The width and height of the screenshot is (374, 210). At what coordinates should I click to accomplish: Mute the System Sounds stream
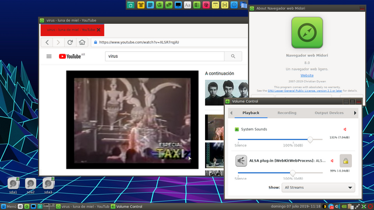coord(345,129)
